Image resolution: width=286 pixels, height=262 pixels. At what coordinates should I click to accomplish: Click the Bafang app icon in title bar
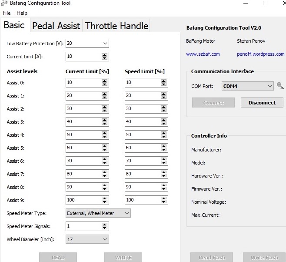pos(5,3)
